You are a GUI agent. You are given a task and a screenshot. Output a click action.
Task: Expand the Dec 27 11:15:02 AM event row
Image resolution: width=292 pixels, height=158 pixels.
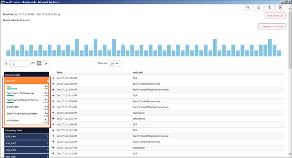(x=53, y=78)
